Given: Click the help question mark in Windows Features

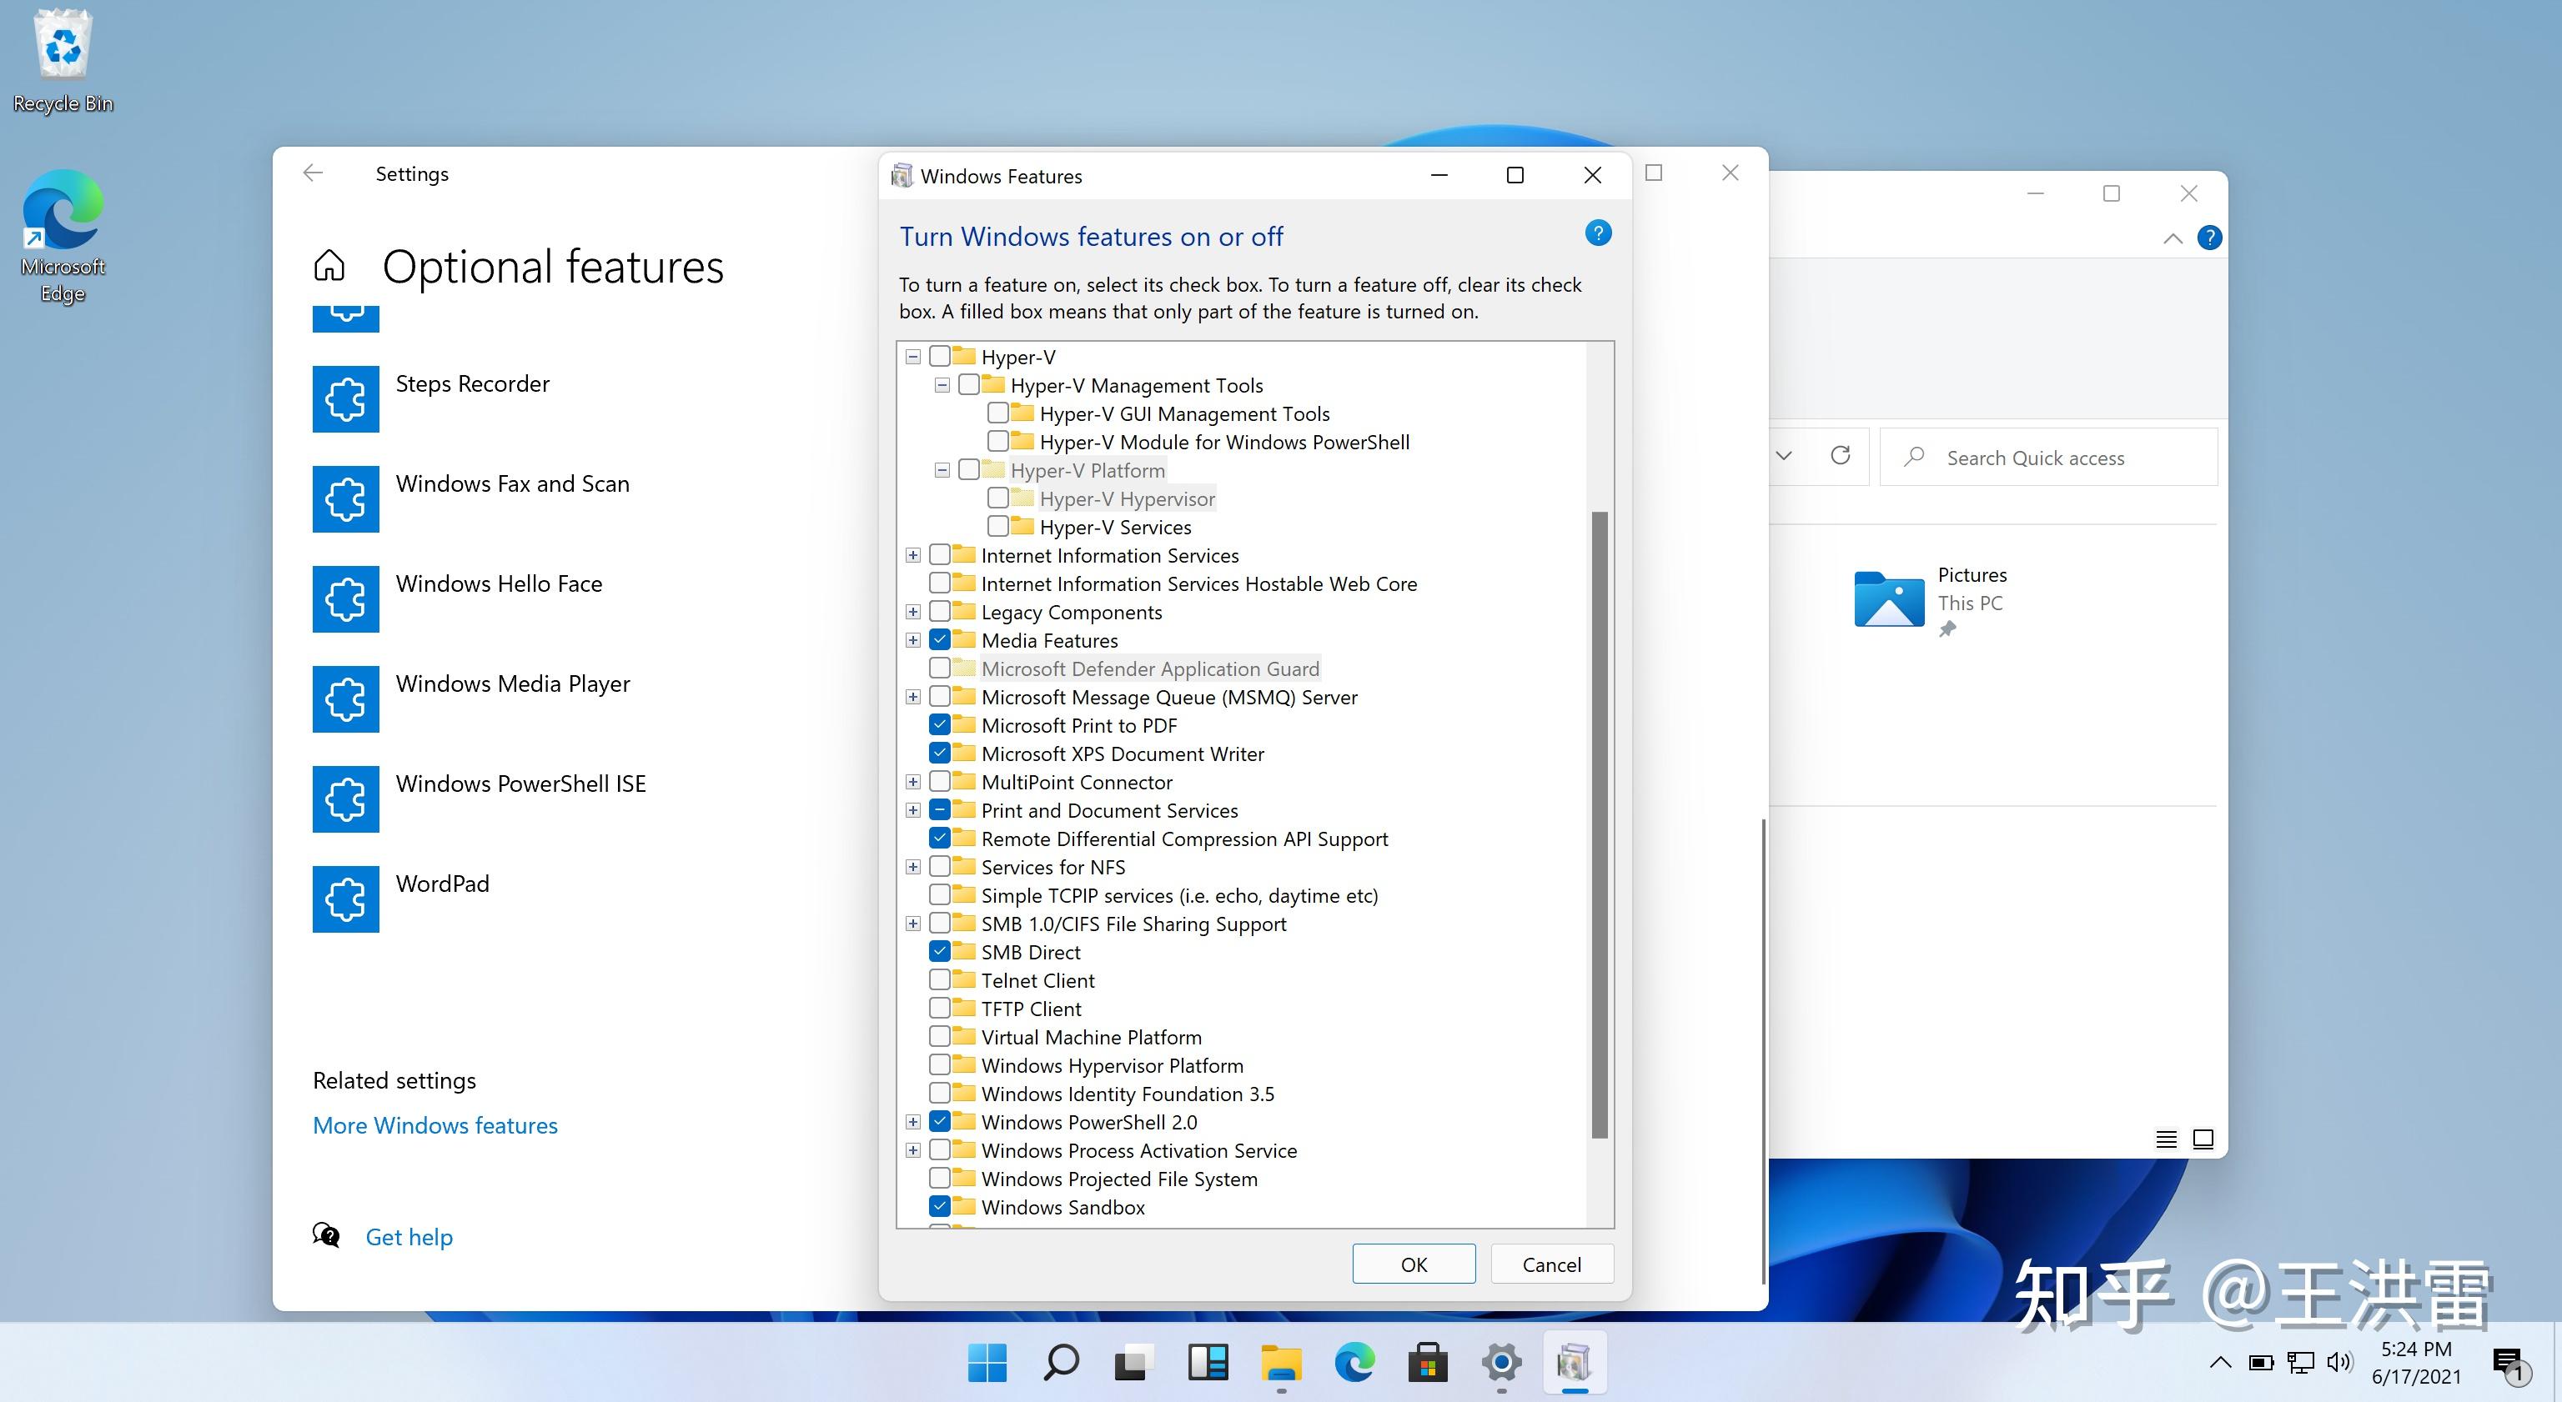Looking at the screenshot, I should [1597, 233].
